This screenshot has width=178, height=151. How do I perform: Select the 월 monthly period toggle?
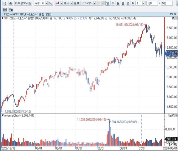click(118, 3)
